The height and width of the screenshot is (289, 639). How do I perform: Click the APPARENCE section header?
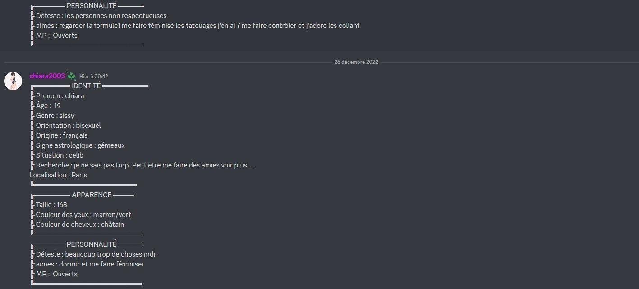pos(92,195)
